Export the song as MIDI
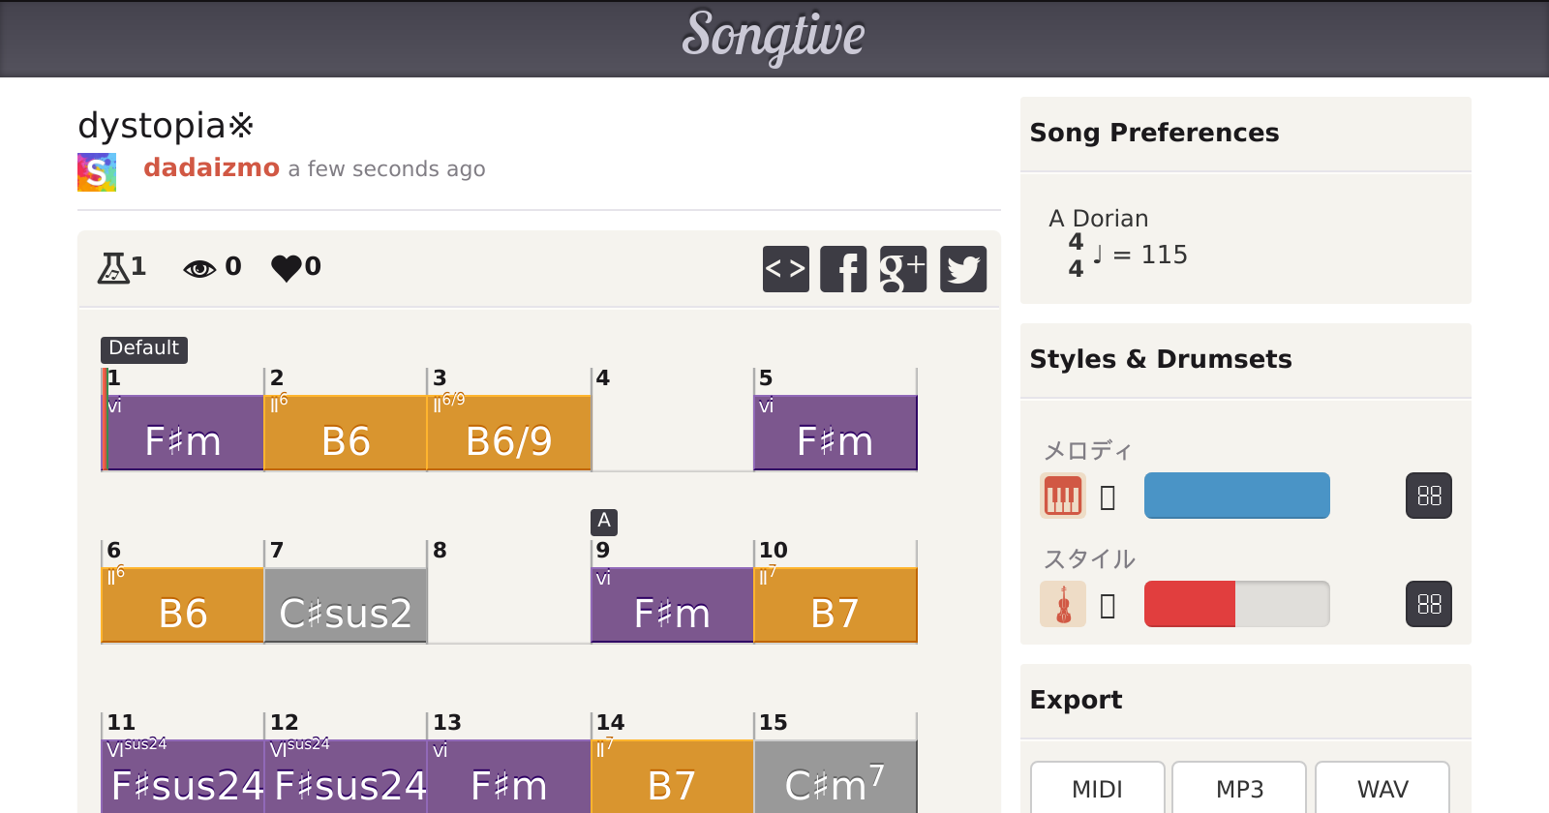1549x813 pixels. click(1097, 789)
